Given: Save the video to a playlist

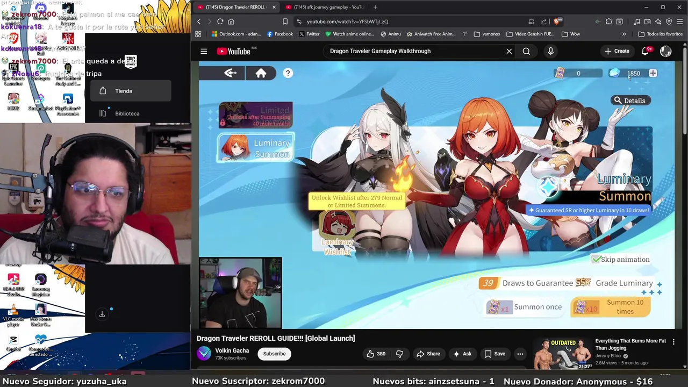Looking at the screenshot, I should click(x=494, y=354).
